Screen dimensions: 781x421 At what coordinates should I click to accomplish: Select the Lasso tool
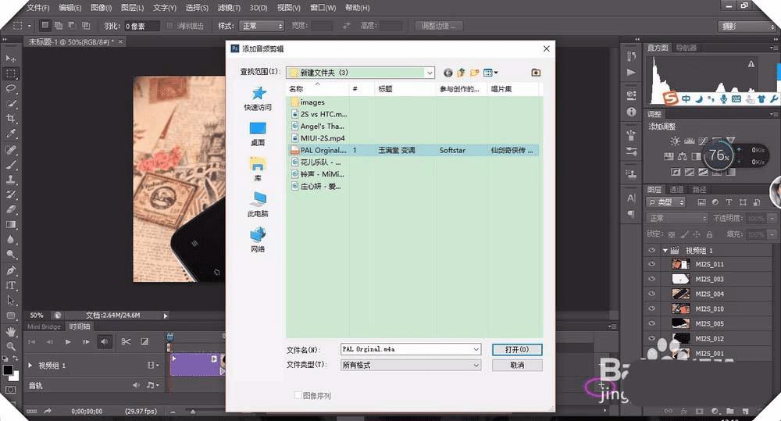11,89
